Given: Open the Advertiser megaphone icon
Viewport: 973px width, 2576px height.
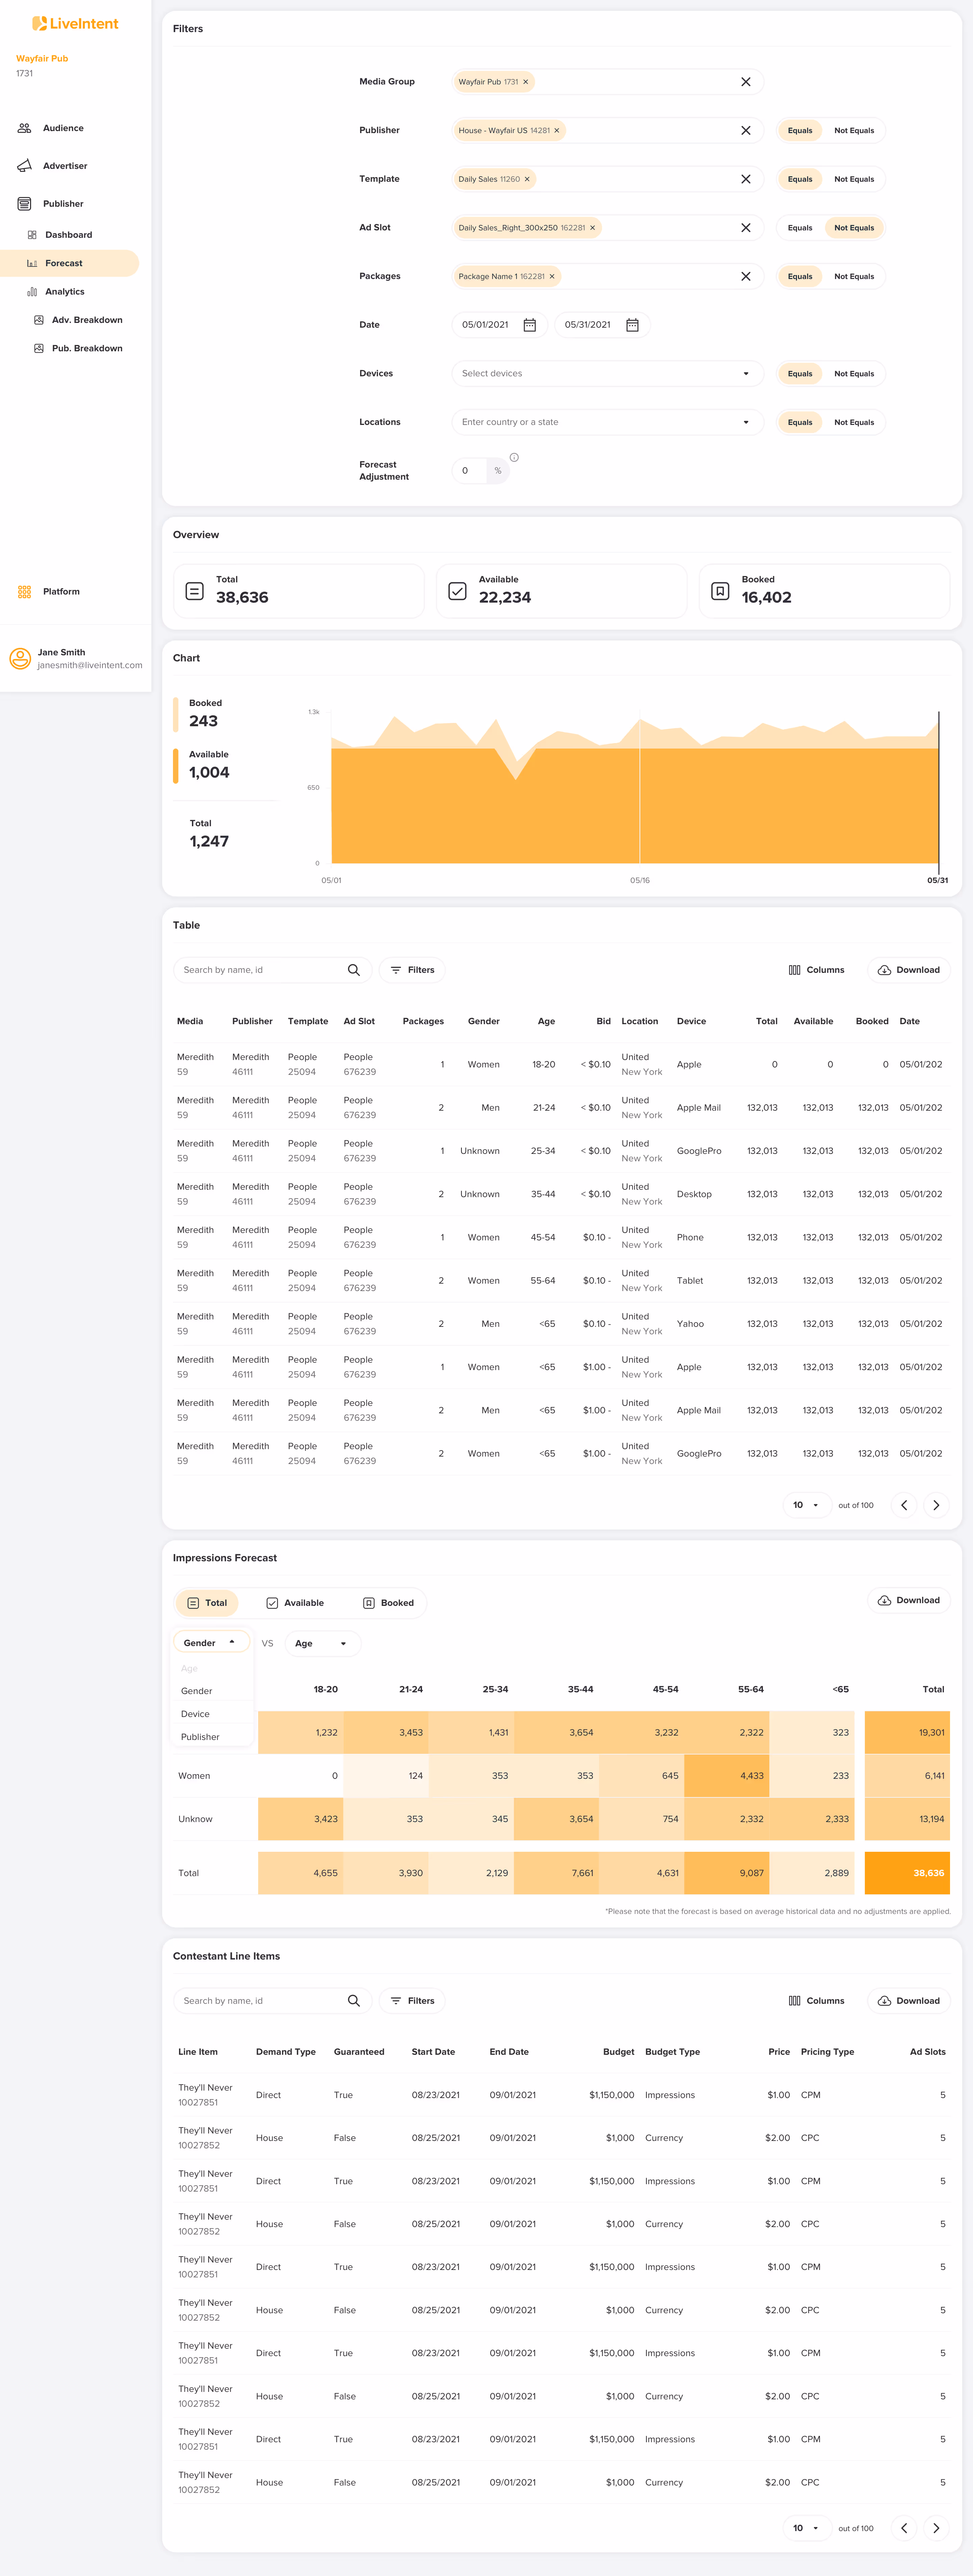Looking at the screenshot, I should pos(24,166).
